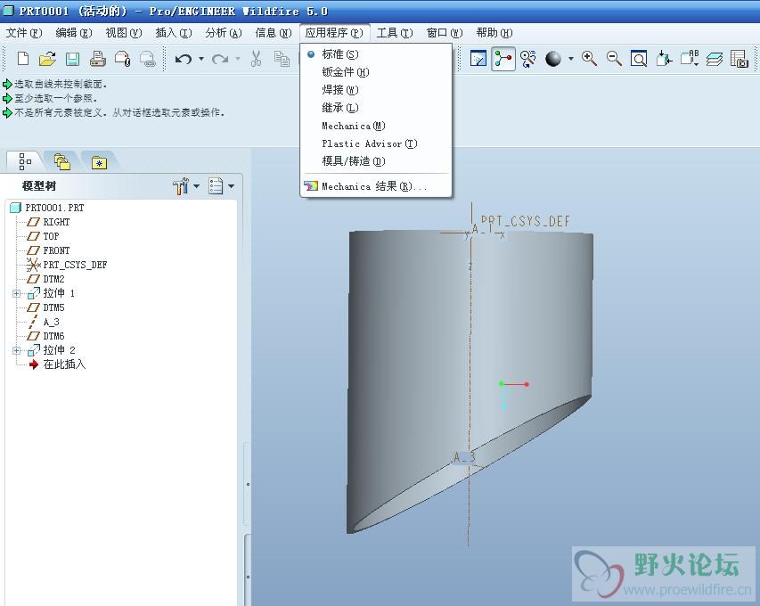Open the undo history dropdown arrow
Image resolution: width=760 pixels, height=606 pixels.
201,59
